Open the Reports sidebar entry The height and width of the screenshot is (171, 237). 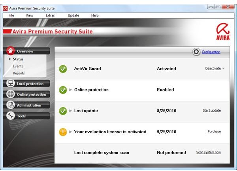click(19, 73)
